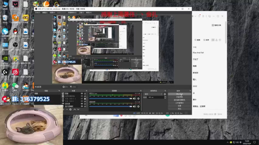This screenshot has height=145, width=259.
Task: Show hidden icons via system tray chevron
Action: point(228,142)
